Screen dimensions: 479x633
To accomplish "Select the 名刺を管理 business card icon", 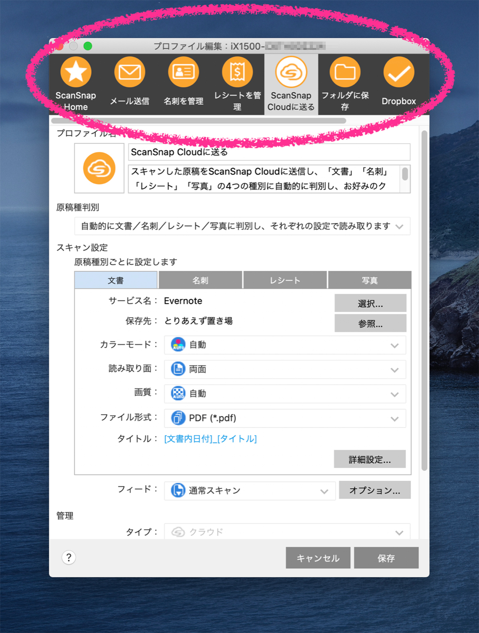I will 184,72.
